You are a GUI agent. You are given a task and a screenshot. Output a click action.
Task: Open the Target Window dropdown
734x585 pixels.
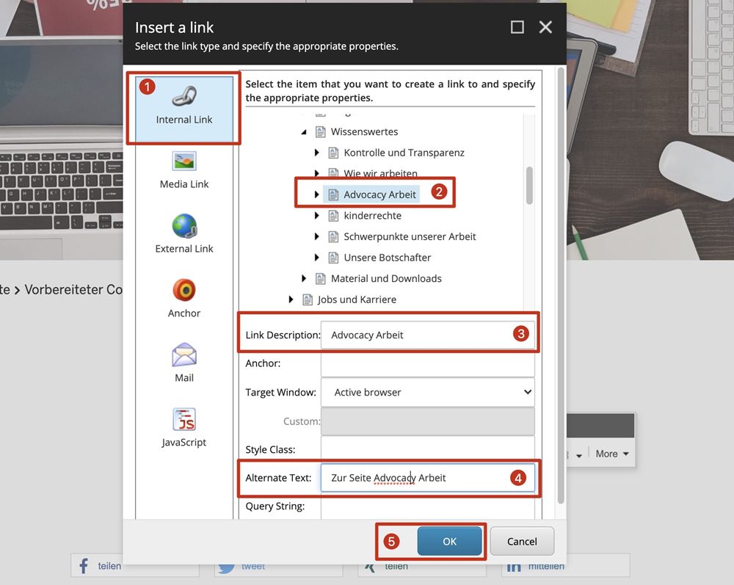[x=428, y=392]
